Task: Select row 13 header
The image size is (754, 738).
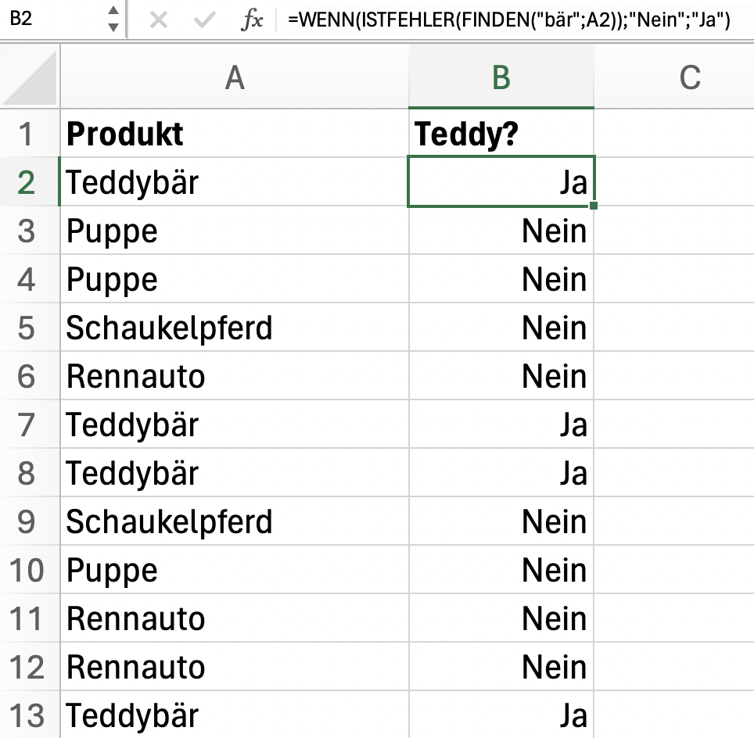Action: point(27,715)
